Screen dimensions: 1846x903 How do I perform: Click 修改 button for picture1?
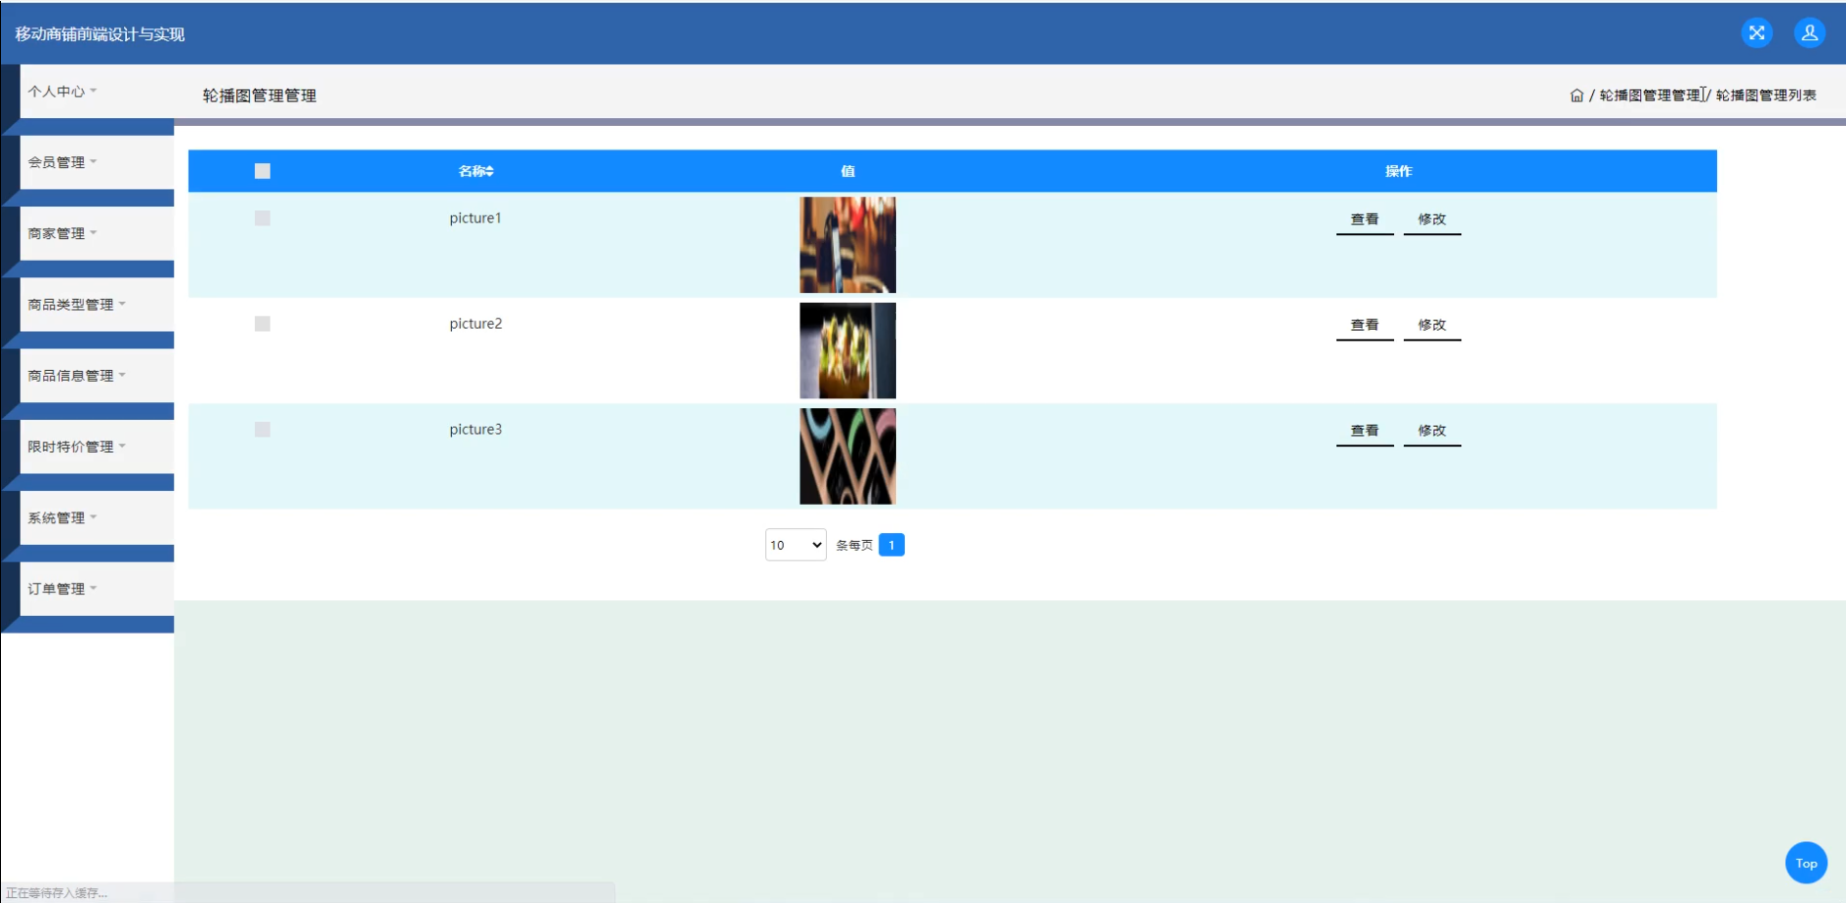click(x=1432, y=219)
